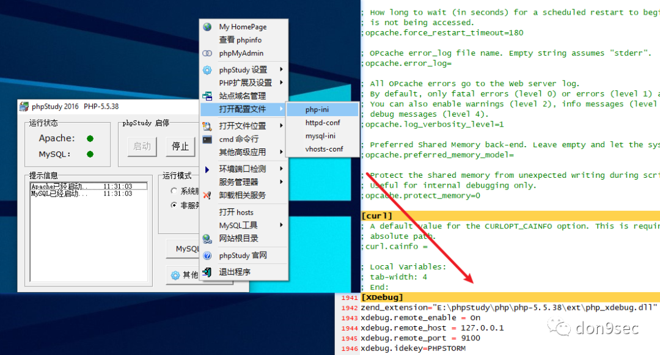
Task: Choose 站点域名管理 menu entry
Action: (244, 96)
